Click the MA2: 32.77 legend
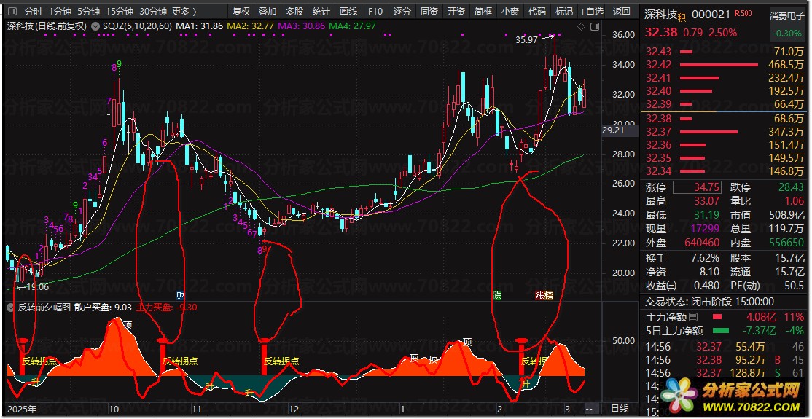812x419 pixels. (x=252, y=26)
